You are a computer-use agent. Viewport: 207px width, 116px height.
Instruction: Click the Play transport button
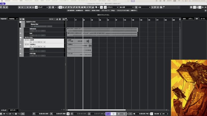coord(119,114)
